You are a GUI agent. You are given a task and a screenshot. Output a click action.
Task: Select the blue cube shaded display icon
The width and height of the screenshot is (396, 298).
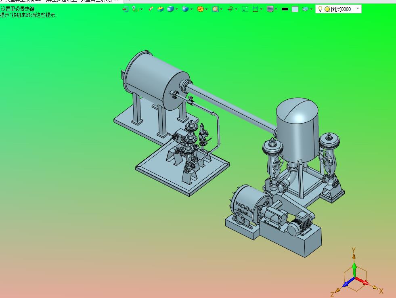171,9
